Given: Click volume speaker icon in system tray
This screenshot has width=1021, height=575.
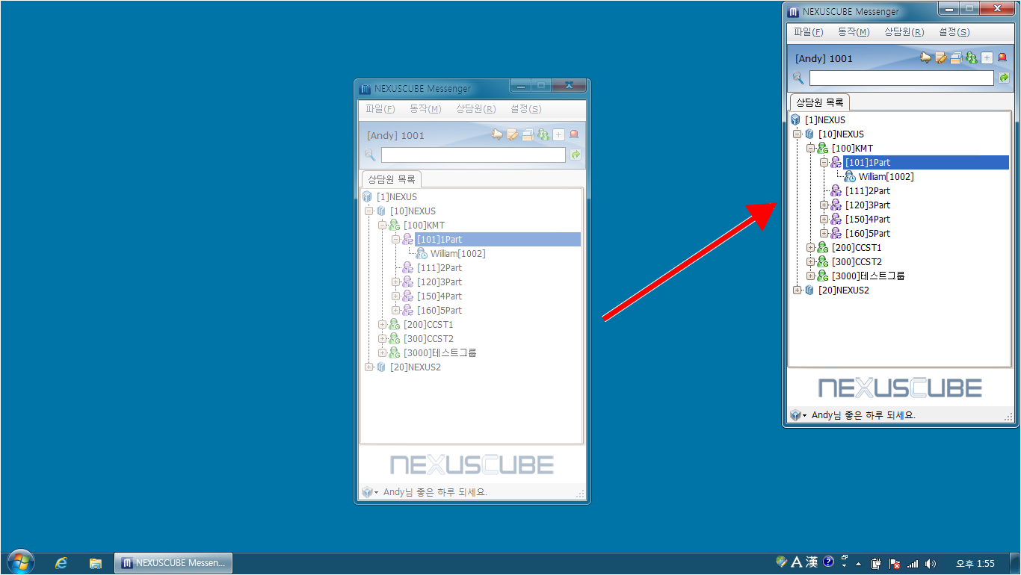Looking at the screenshot, I should [931, 564].
